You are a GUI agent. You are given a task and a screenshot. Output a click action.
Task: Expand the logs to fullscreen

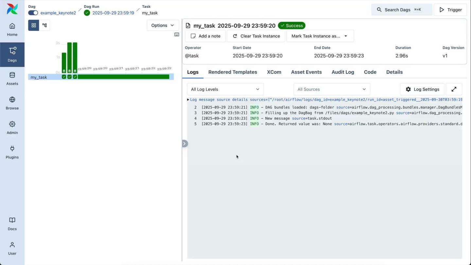tap(454, 89)
